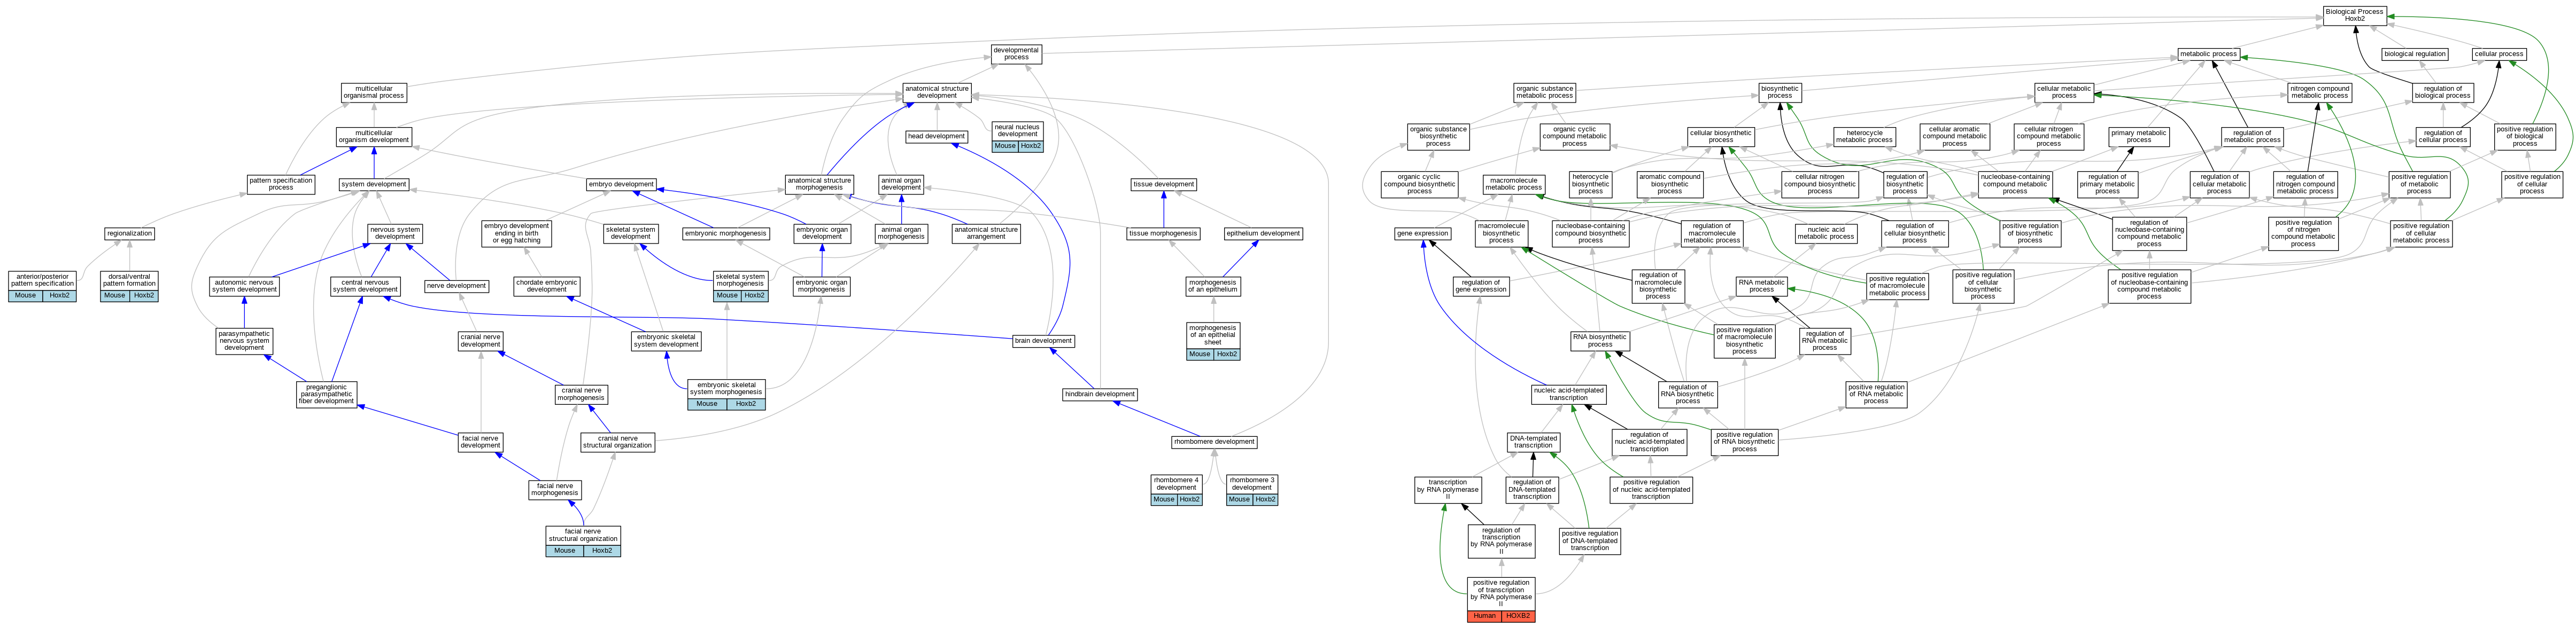The height and width of the screenshot is (628, 2576).
Task: Click the 'animal organ development' node
Action: click(x=901, y=185)
